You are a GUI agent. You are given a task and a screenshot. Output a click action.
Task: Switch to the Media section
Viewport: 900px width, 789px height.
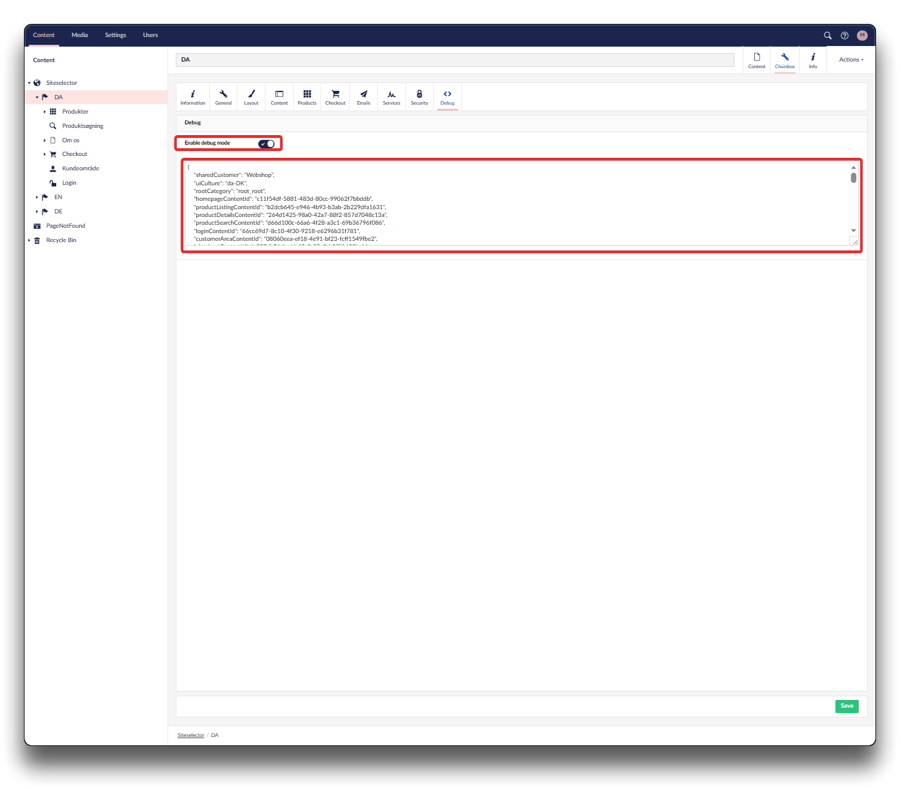click(80, 35)
